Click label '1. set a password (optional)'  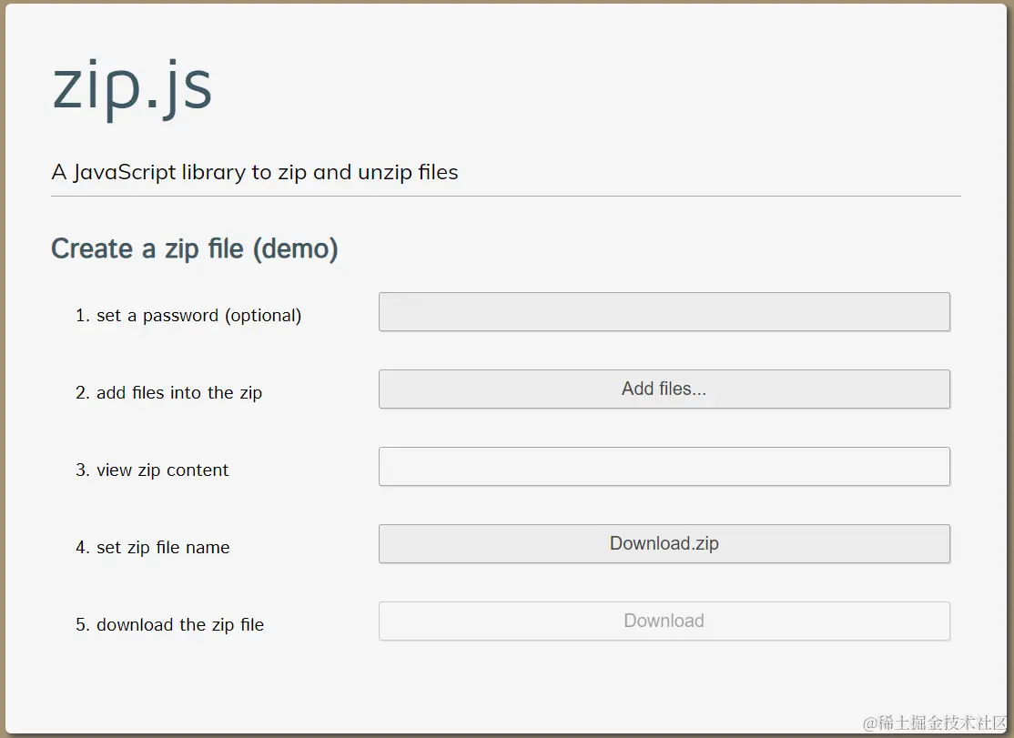click(188, 316)
